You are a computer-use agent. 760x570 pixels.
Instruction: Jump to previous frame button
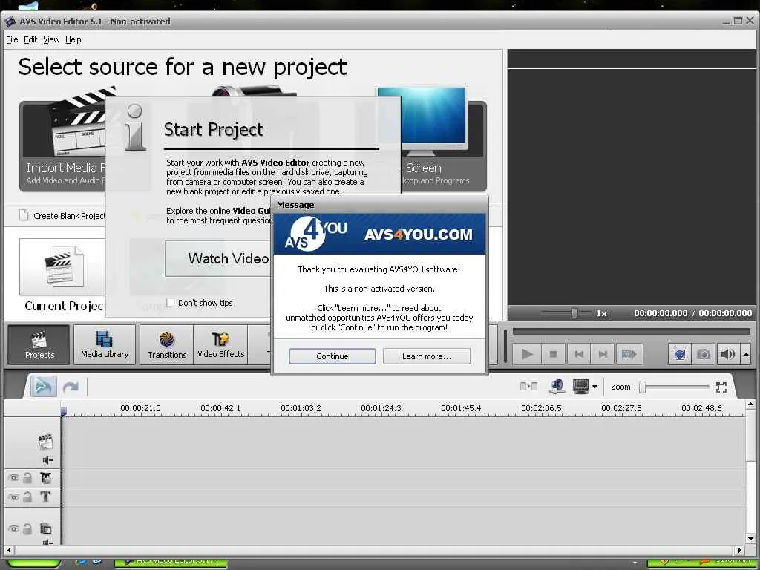tap(579, 354)
